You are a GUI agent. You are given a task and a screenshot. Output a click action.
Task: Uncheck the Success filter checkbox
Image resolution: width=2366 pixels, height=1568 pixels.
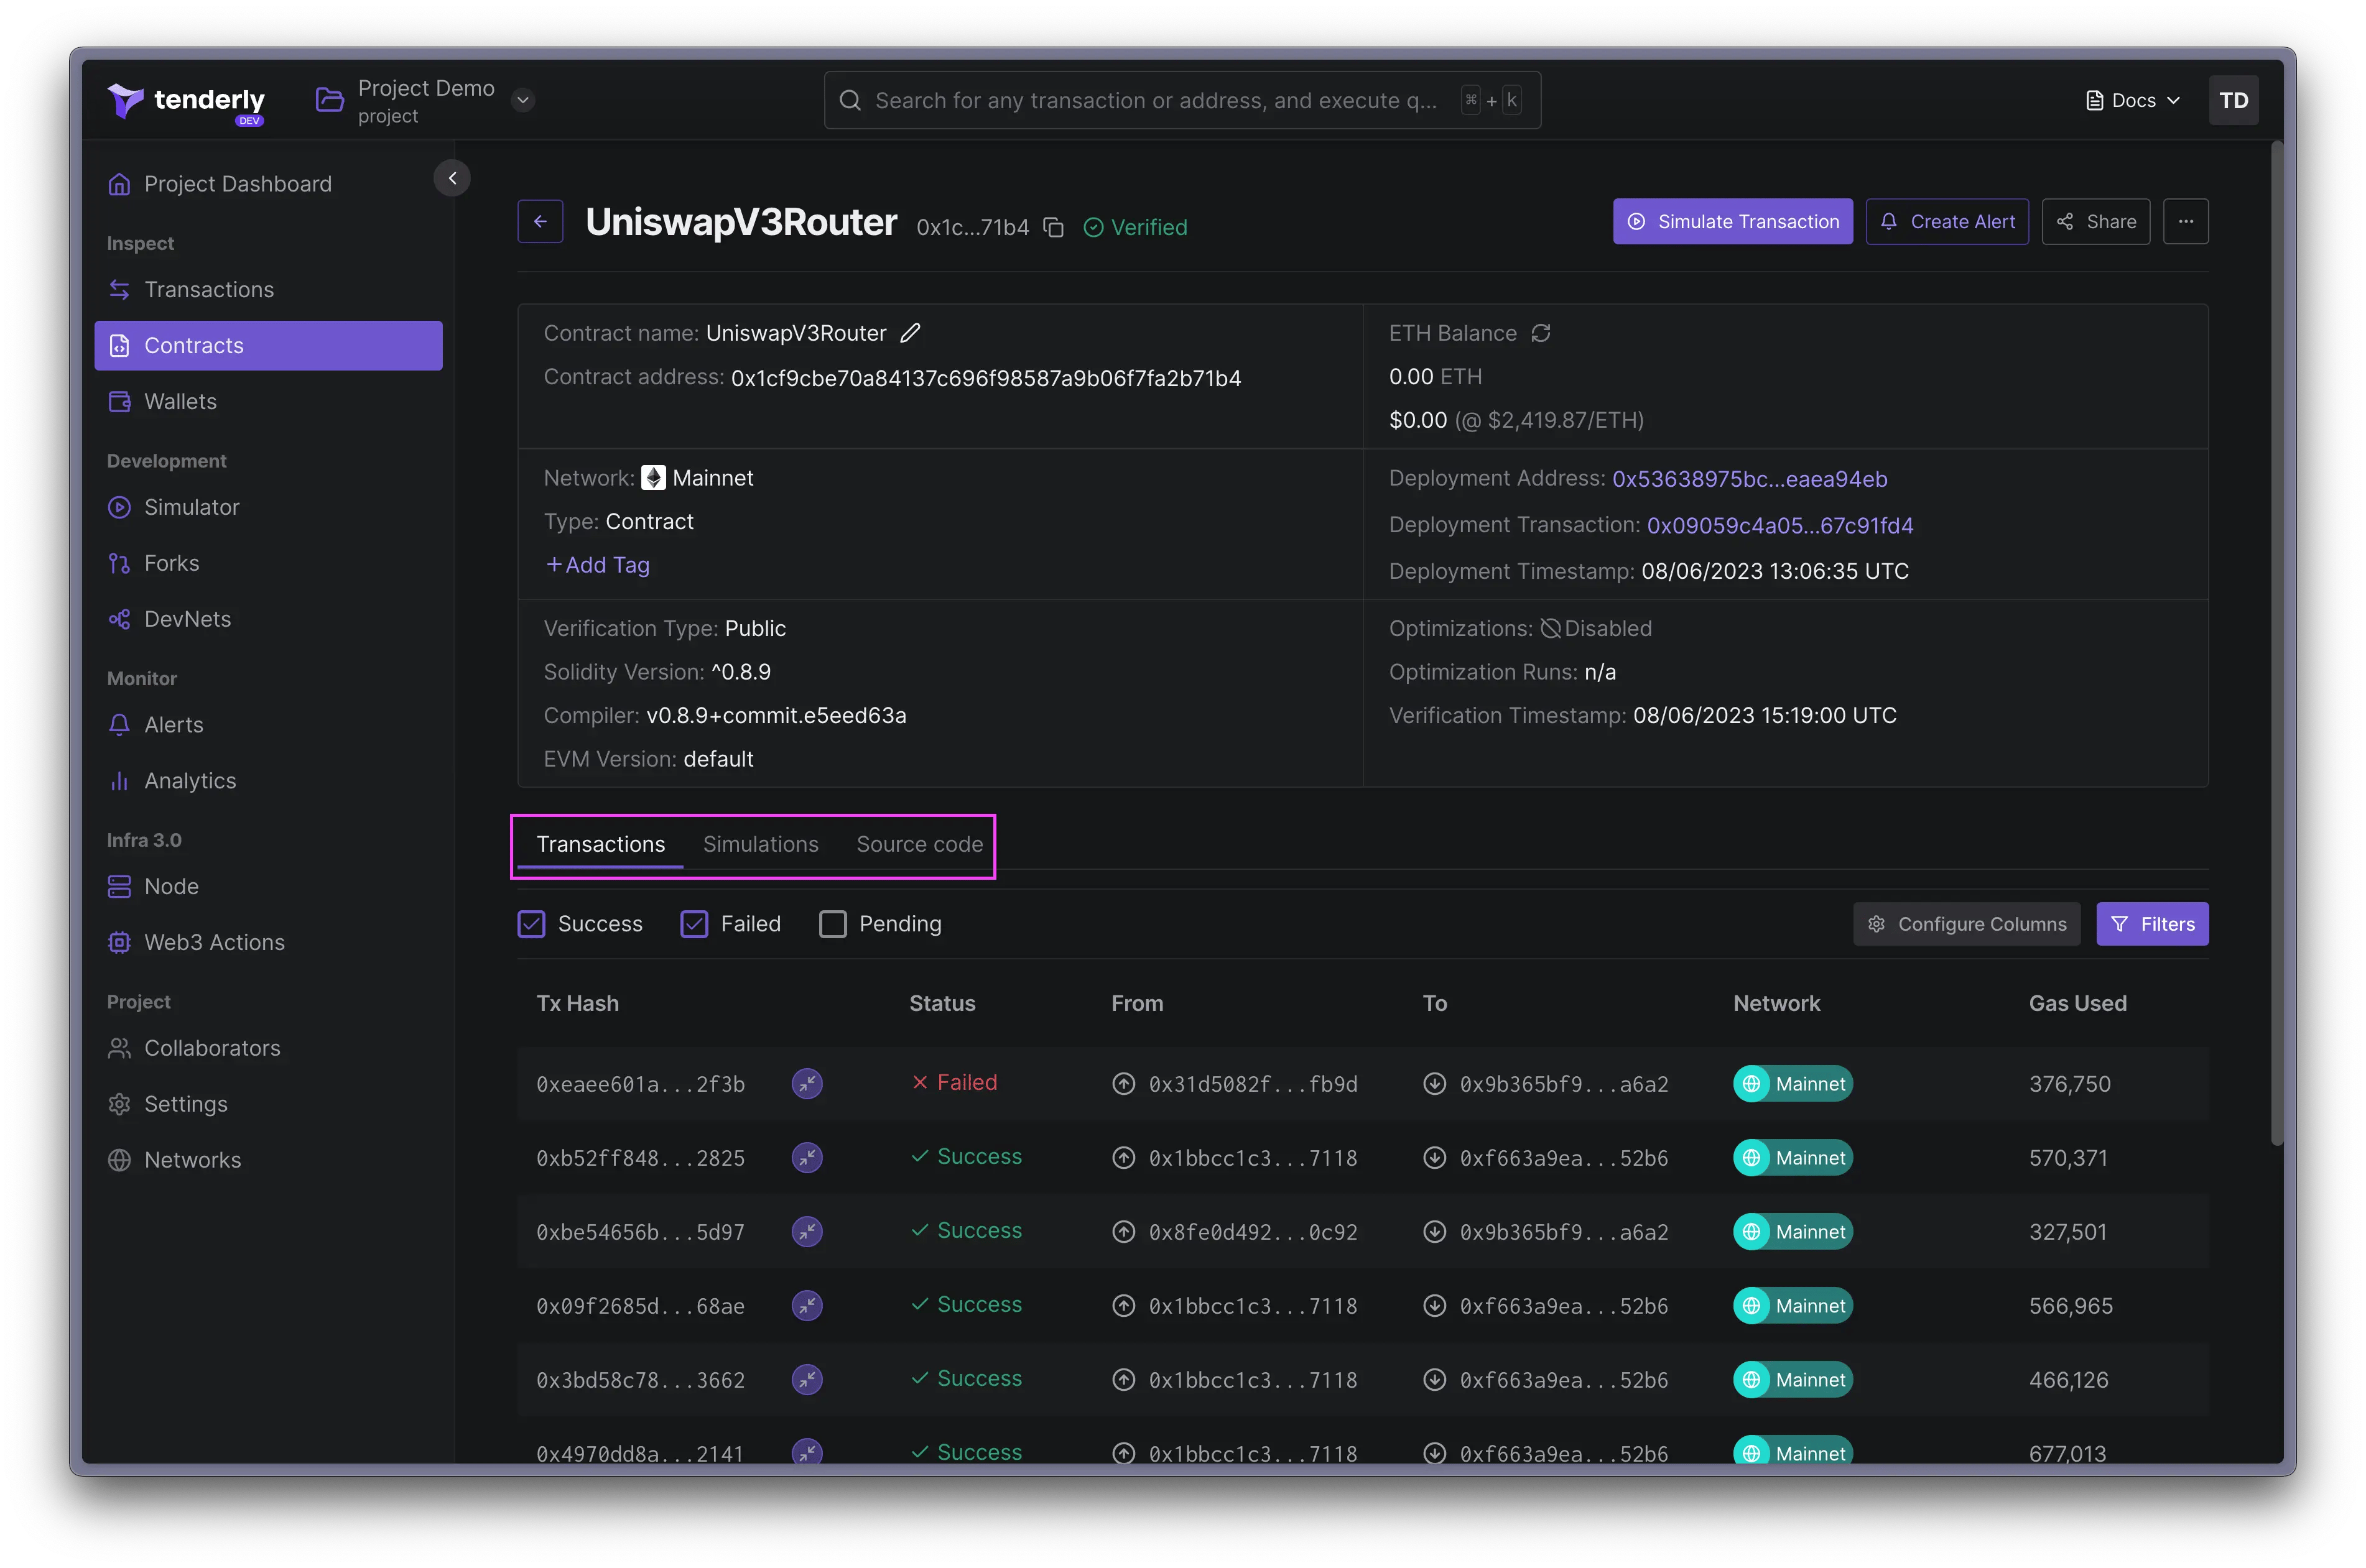coord(531,924)
